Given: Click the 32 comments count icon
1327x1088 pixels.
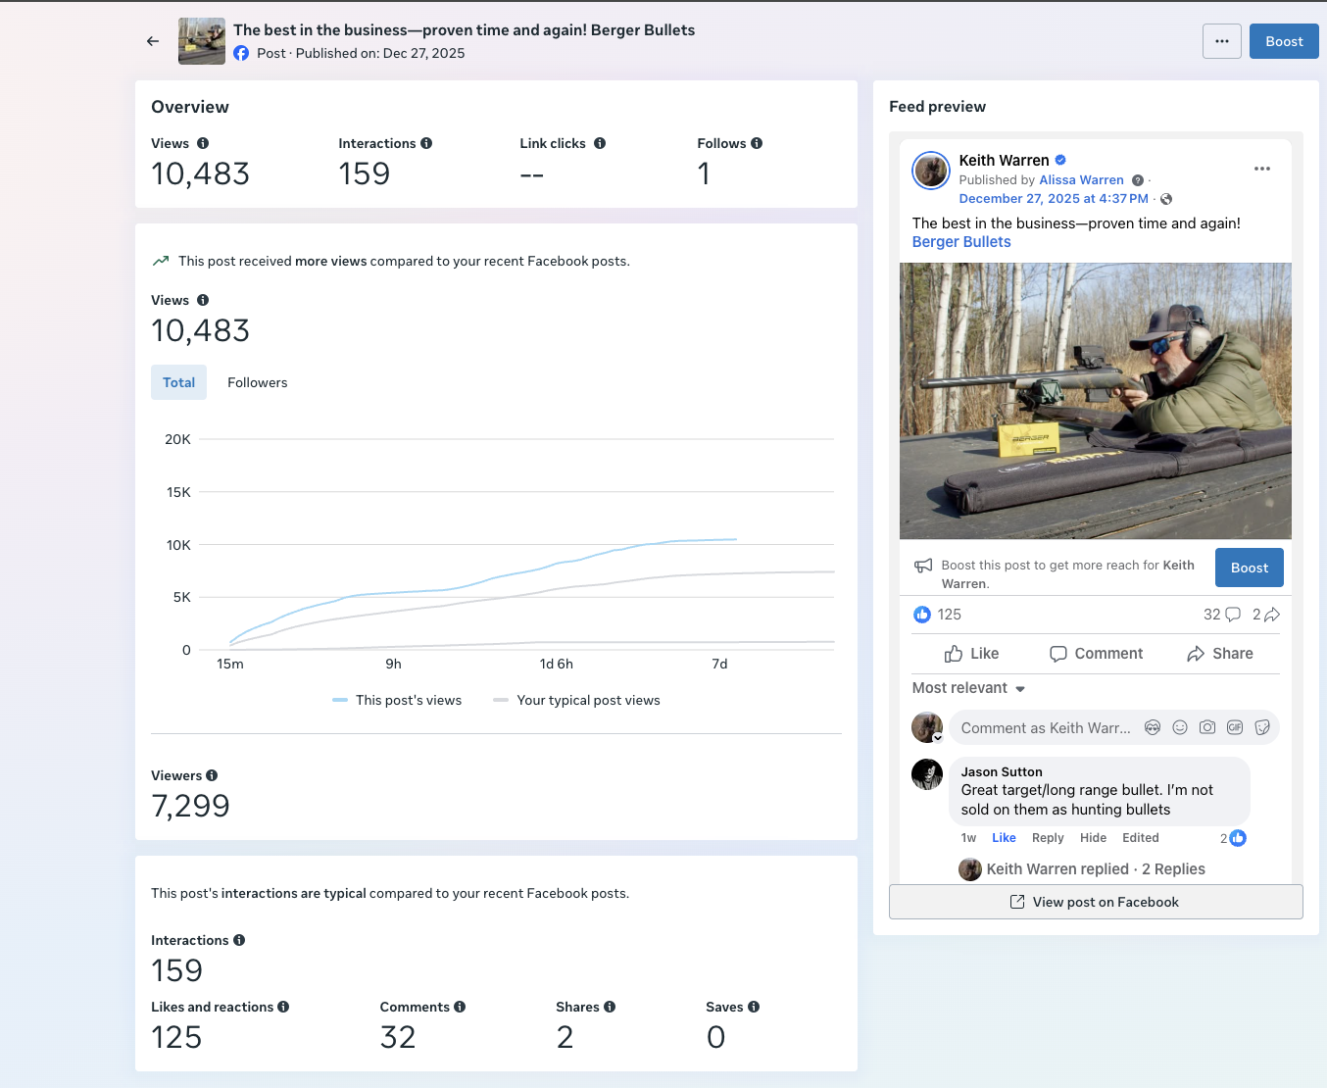Looking at the screenshot, I should click(x=1233, y=615).
